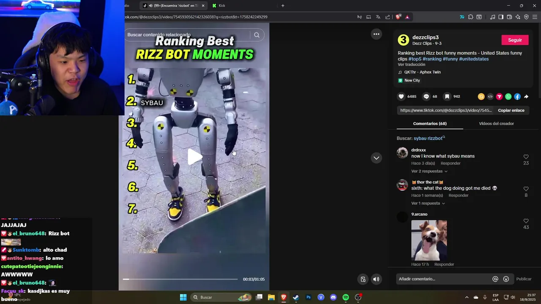Image resolution: width=541 pixels, height=304 pixels.
Task: Like the video with the heart icon
Action: pos(401,97)
